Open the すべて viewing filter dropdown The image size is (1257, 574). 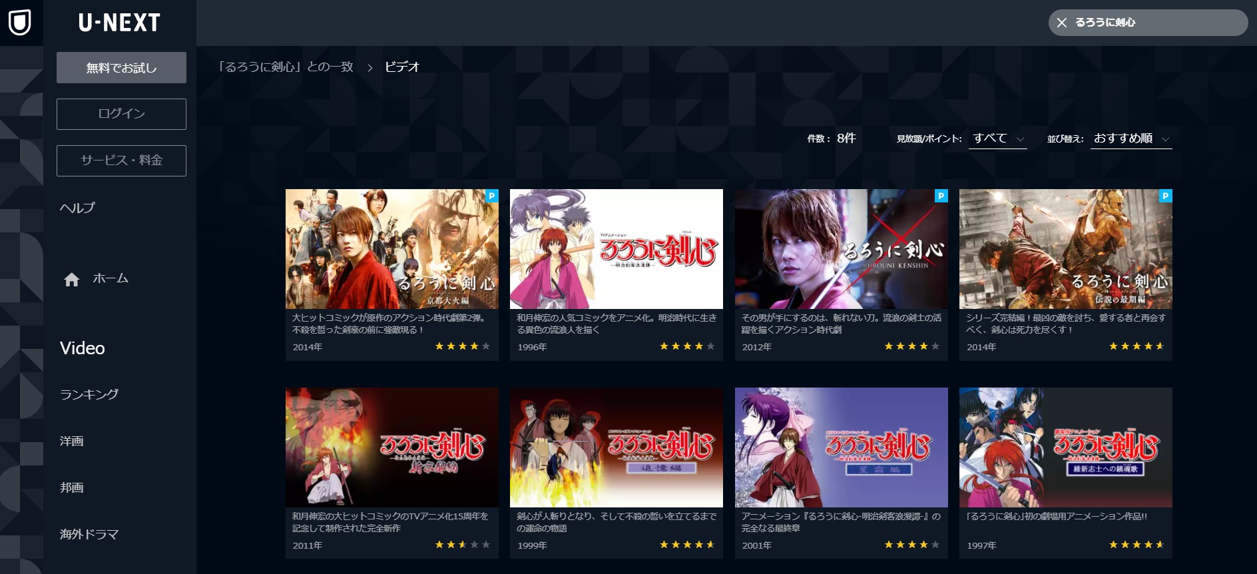(998, 139)
